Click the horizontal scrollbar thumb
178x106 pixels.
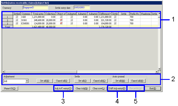41,72
